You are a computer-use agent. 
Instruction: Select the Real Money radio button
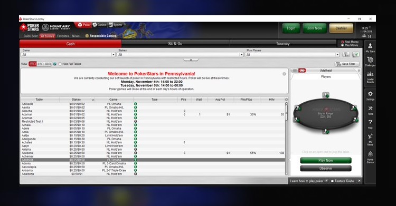[343, 42]
